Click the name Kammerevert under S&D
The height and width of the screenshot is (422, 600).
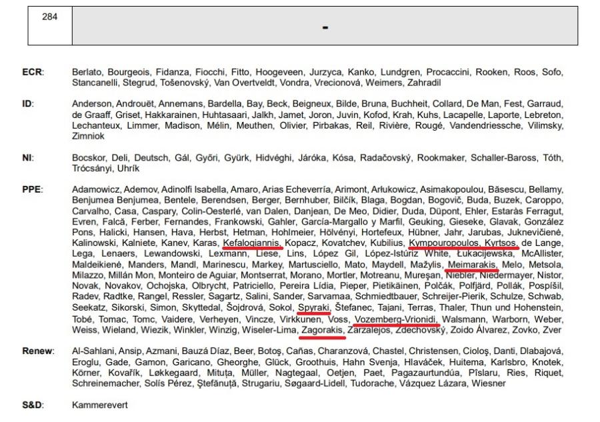[100, 405]
